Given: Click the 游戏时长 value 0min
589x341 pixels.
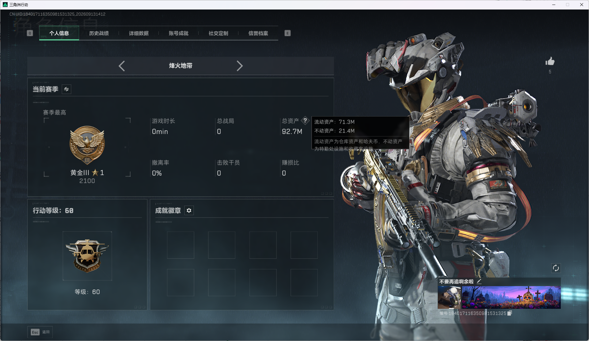Looking at the screenshot, I should [x=160, y=132].
